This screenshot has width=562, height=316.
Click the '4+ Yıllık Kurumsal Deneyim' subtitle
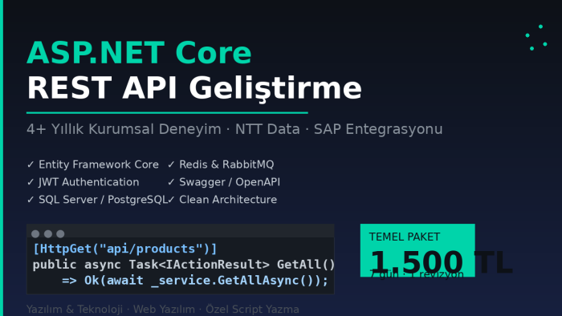124,129
